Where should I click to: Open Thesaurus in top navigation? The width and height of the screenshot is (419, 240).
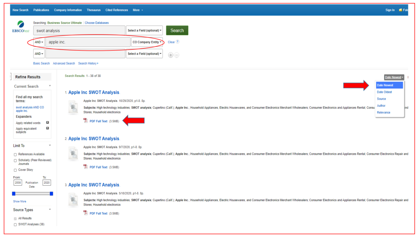click(x=94, y=10)
